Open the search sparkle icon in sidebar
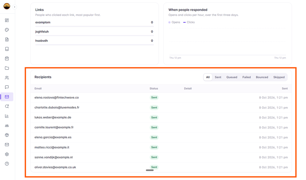 coord(7,106)
